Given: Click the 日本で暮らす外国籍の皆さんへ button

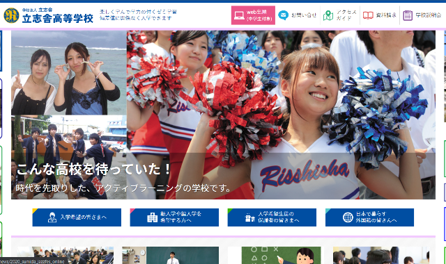Looking at the screenshot, I should [x=369, y=217].
